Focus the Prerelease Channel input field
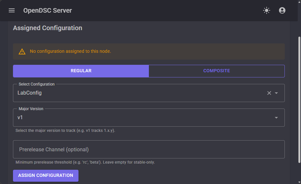The width and height of the screenshot is (301, 184). coord(149,149)
